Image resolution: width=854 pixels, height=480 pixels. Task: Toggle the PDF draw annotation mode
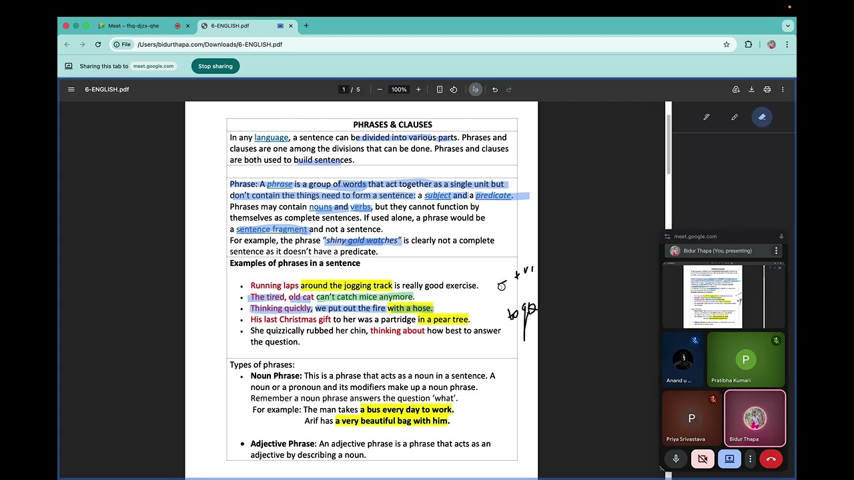475,89
